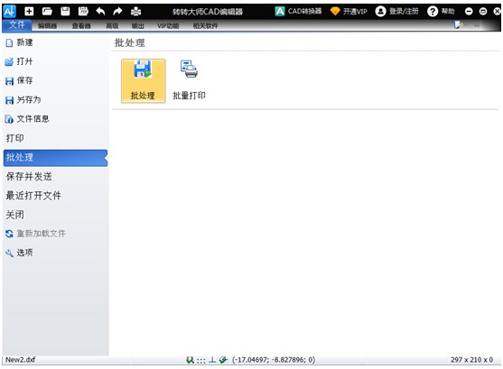
Task: Open 文件信息 from the sidebar
Action: coord(27,119)
